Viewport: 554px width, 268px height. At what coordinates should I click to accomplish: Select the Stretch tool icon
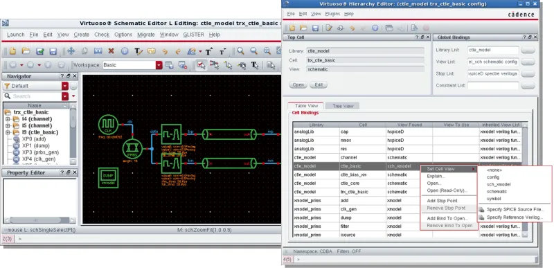click(98, 51)
